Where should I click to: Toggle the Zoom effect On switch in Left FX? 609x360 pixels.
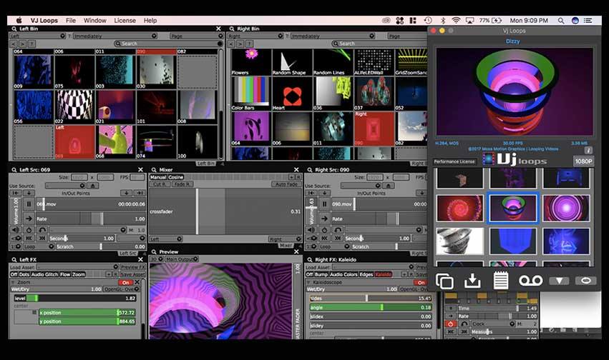pos(125,282)
